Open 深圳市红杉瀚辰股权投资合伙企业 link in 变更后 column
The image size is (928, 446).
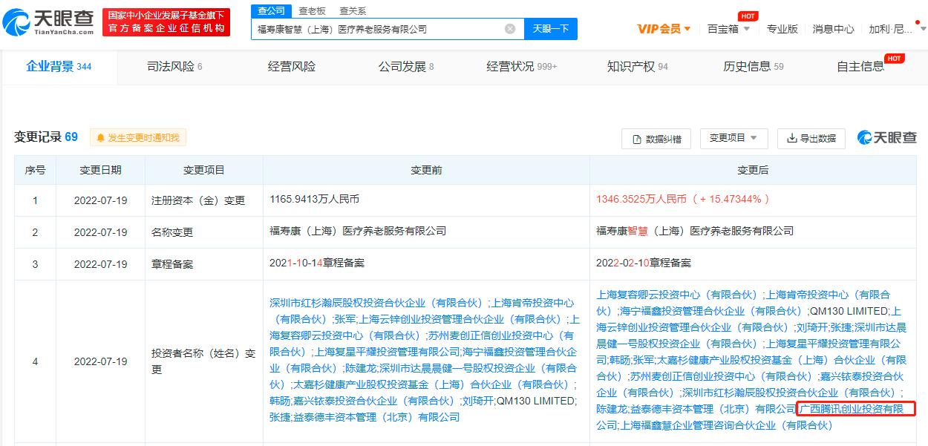pos(790,393)
